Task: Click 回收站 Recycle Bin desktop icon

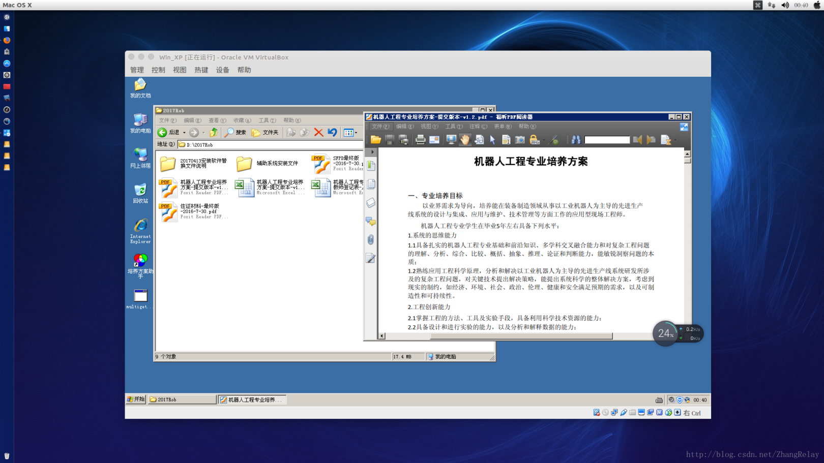Action: [140, 194]
